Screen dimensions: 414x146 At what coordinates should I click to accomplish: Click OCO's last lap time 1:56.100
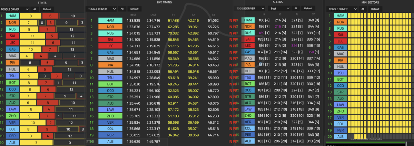point(153,90)
